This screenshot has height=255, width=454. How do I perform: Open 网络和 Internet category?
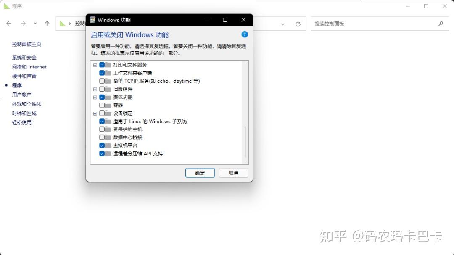[x=29, y=67]
